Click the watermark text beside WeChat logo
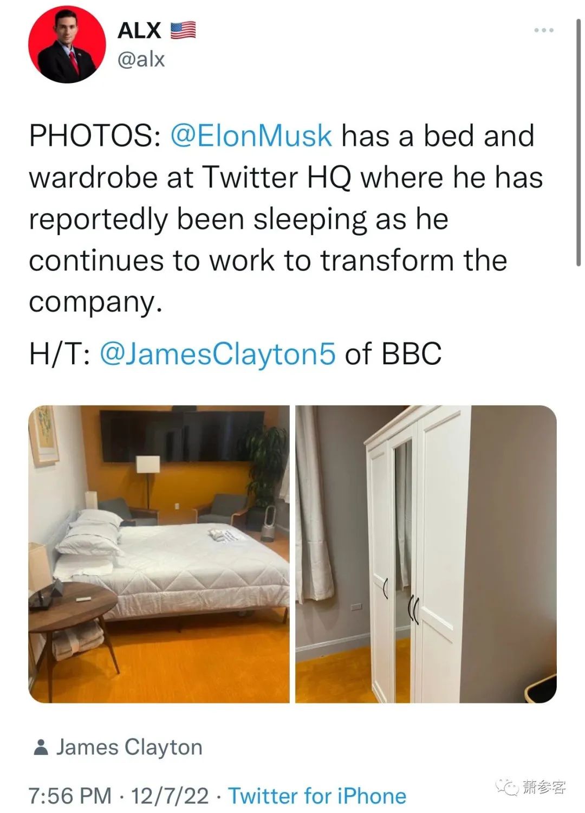 (544, 787)
